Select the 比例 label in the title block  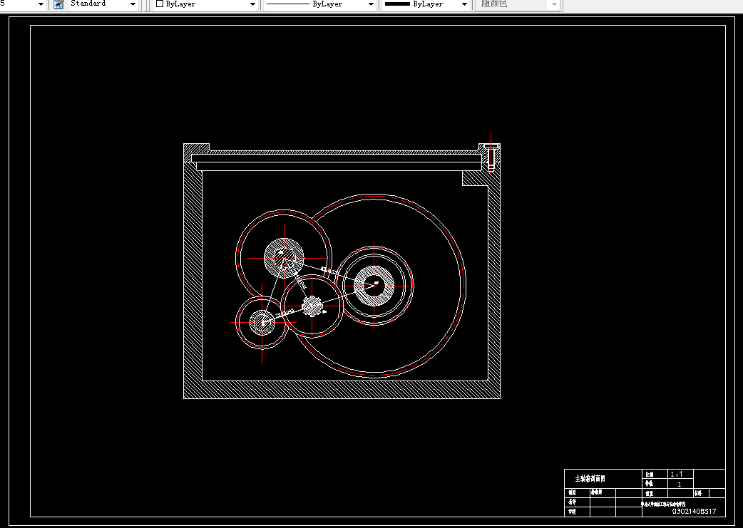coord(649,475)
